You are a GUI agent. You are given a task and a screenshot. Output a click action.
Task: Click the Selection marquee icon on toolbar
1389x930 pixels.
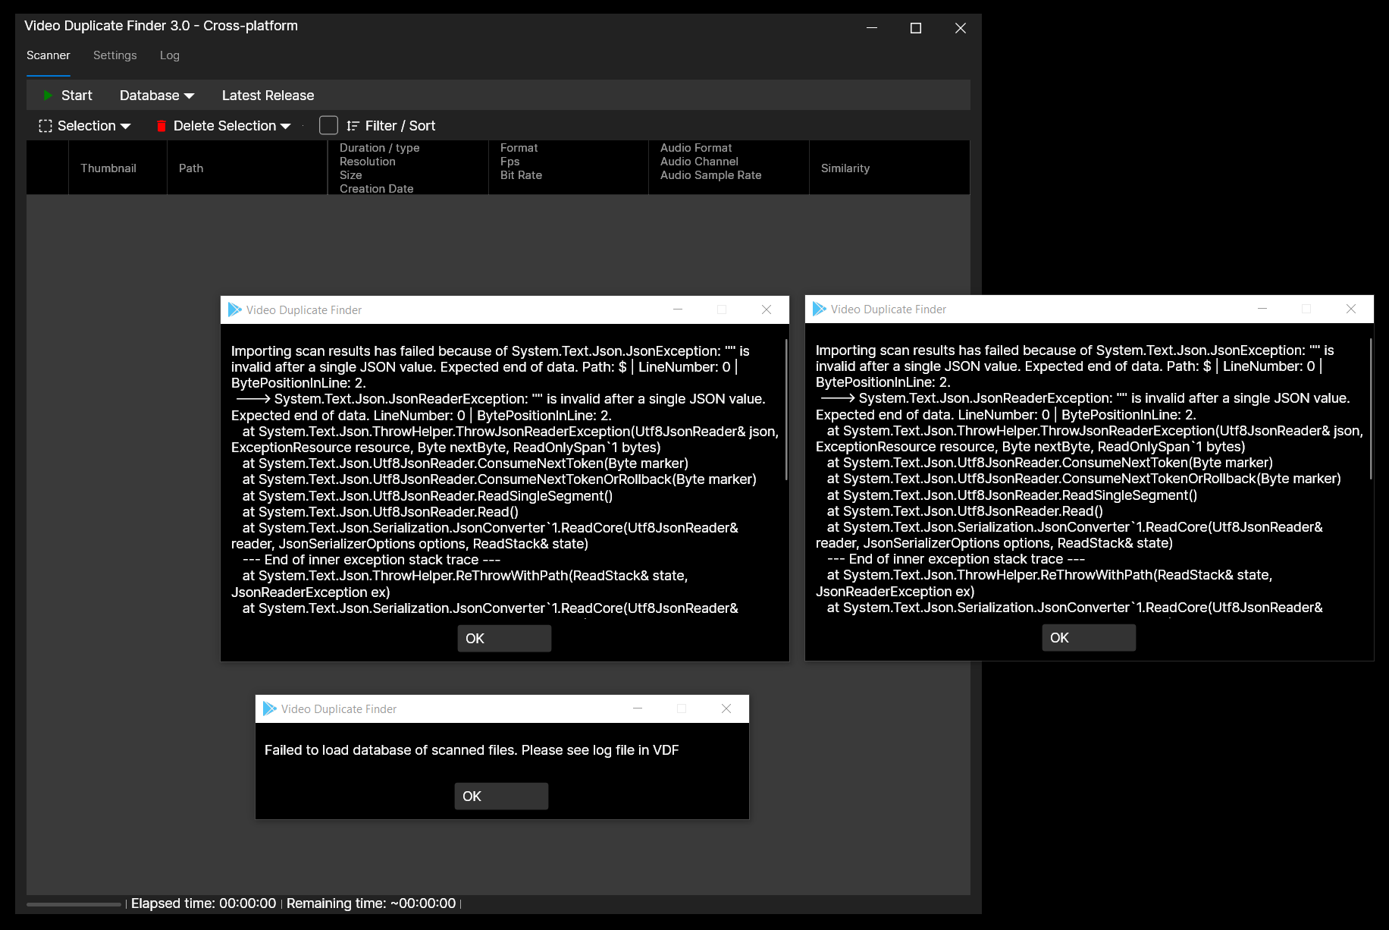pyautogui.click(x=45, y=125)
